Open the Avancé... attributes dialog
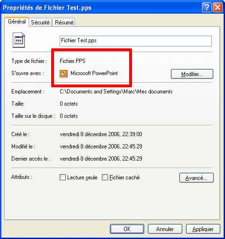 pos(196,177)
